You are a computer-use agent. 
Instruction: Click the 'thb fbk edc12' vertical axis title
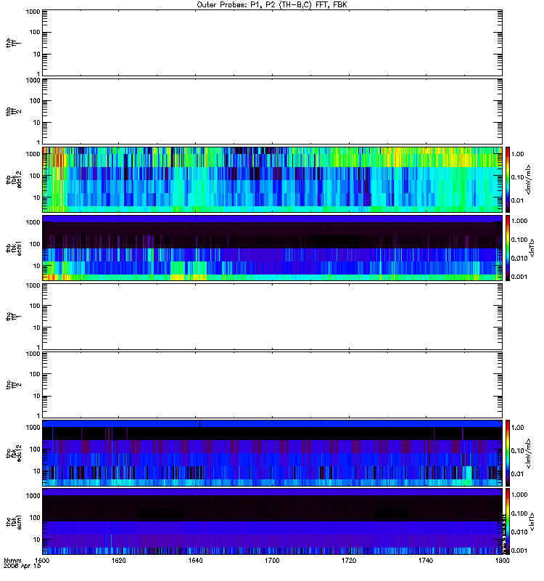14,179
